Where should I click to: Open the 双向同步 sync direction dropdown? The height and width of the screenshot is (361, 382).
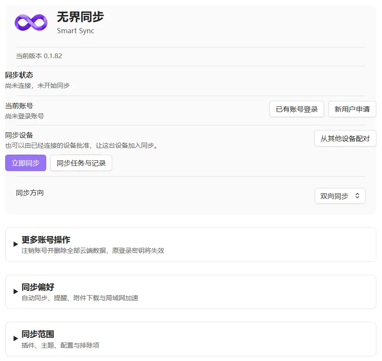340,196
